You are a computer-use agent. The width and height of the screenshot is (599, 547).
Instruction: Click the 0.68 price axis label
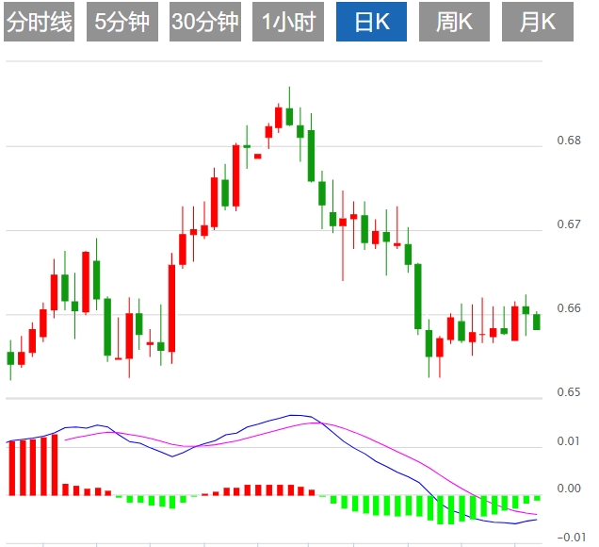point(569,141)
